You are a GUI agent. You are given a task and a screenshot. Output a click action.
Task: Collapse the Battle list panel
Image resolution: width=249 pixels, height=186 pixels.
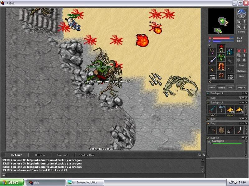click(x=243, y=138)
